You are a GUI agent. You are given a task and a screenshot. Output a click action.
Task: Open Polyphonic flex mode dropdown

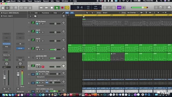pyautogui.click(x=51, y=85)
